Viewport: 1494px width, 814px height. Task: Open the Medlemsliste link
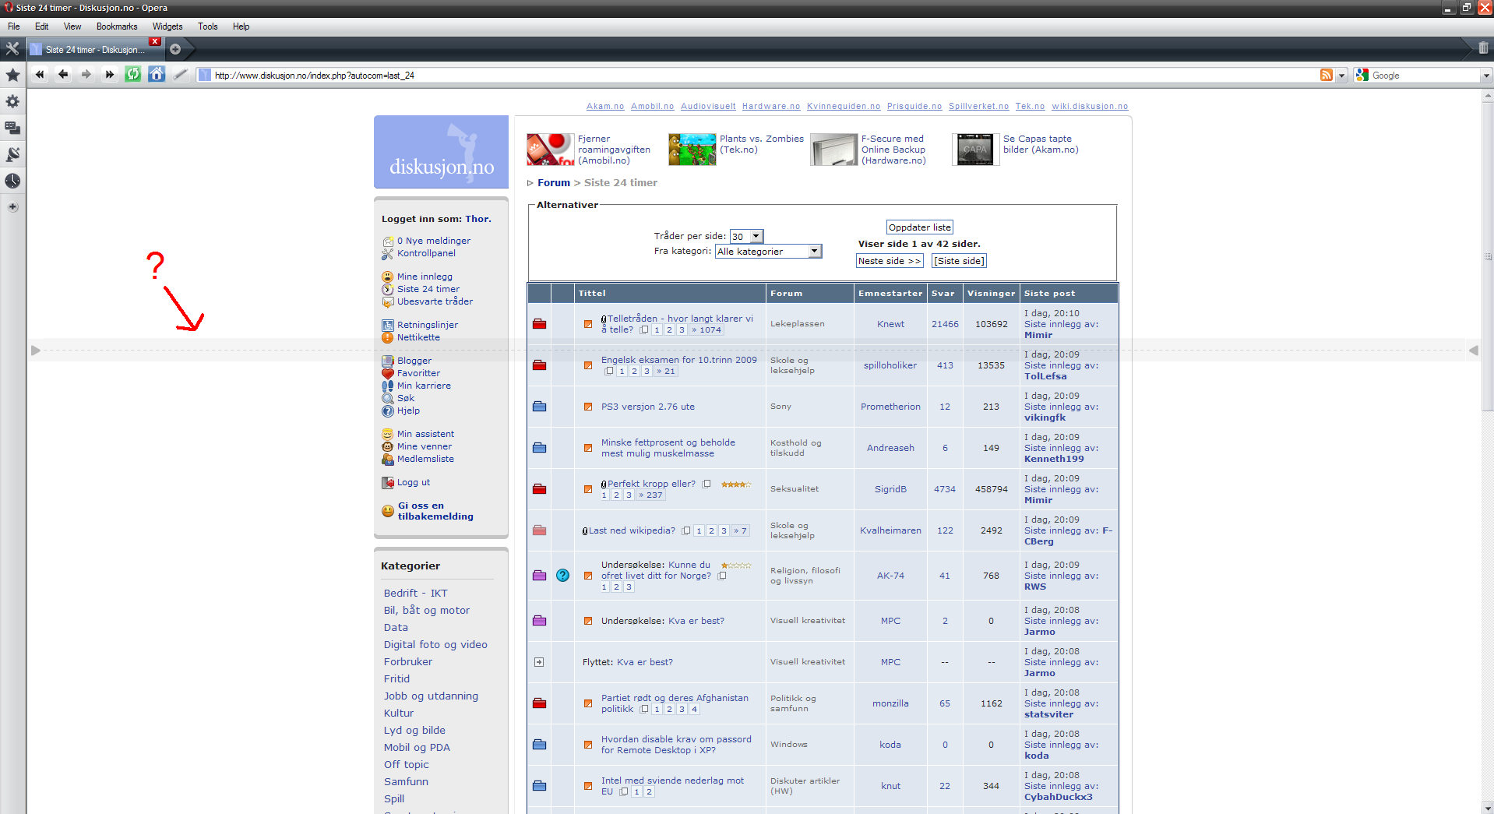tap(425, 459)
